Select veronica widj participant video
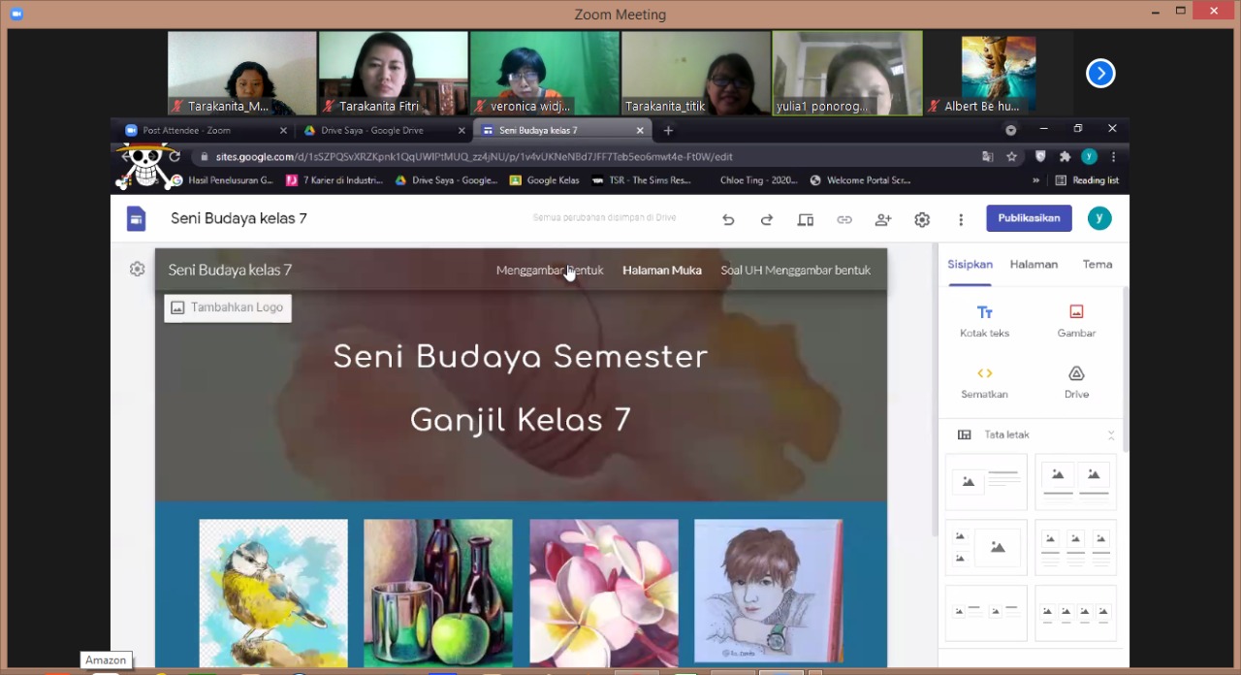Viewport: 1241px width, 675px height. [544, 74]
